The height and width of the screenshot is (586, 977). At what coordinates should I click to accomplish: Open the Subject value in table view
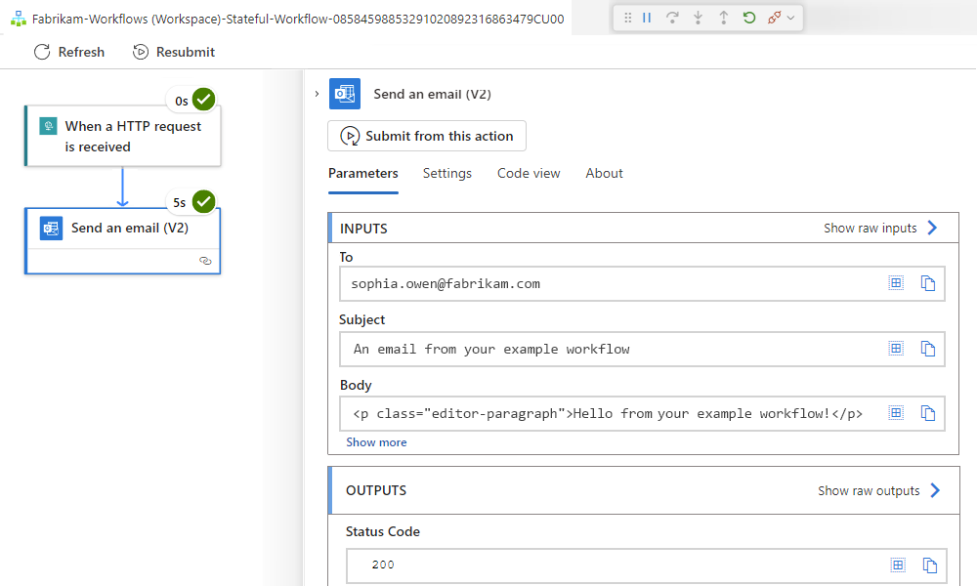(896, 348)
